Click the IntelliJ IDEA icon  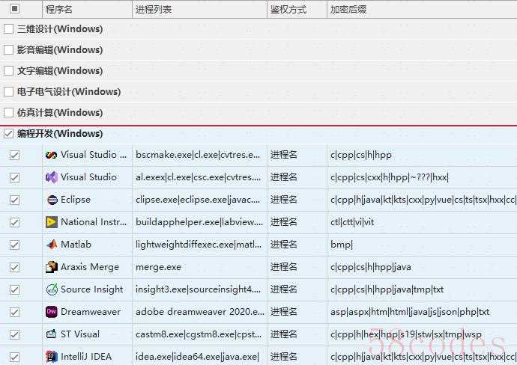(x=52, y=357)
